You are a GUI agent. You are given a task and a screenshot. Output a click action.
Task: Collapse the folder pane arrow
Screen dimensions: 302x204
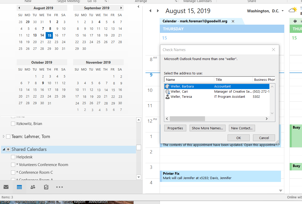138,7
